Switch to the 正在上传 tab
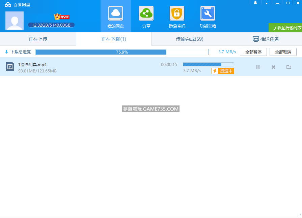Image resolution: width=302 pixels, height=218 pixels. tap(38, 39)
